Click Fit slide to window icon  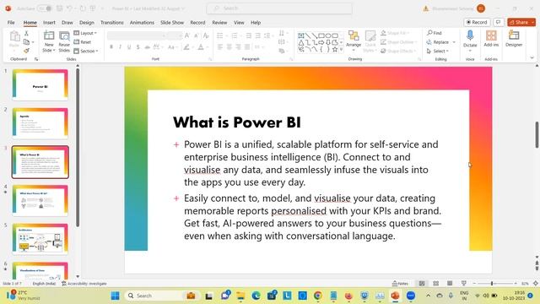[536, 284]
